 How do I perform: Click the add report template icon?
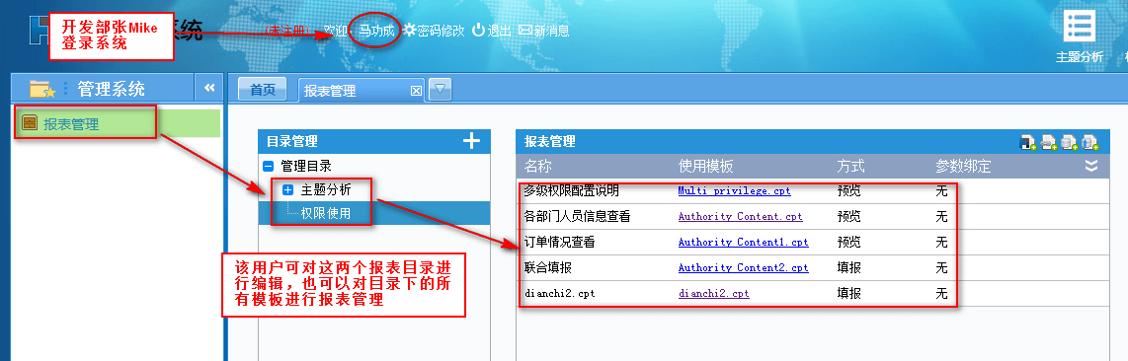(x=1028, y=142)
